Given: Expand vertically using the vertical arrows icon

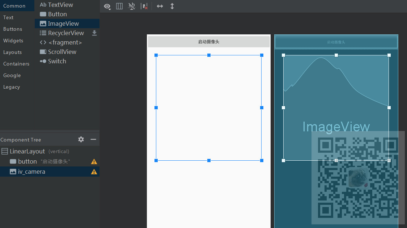Looking at the screenshot, I should pos(172,6).
